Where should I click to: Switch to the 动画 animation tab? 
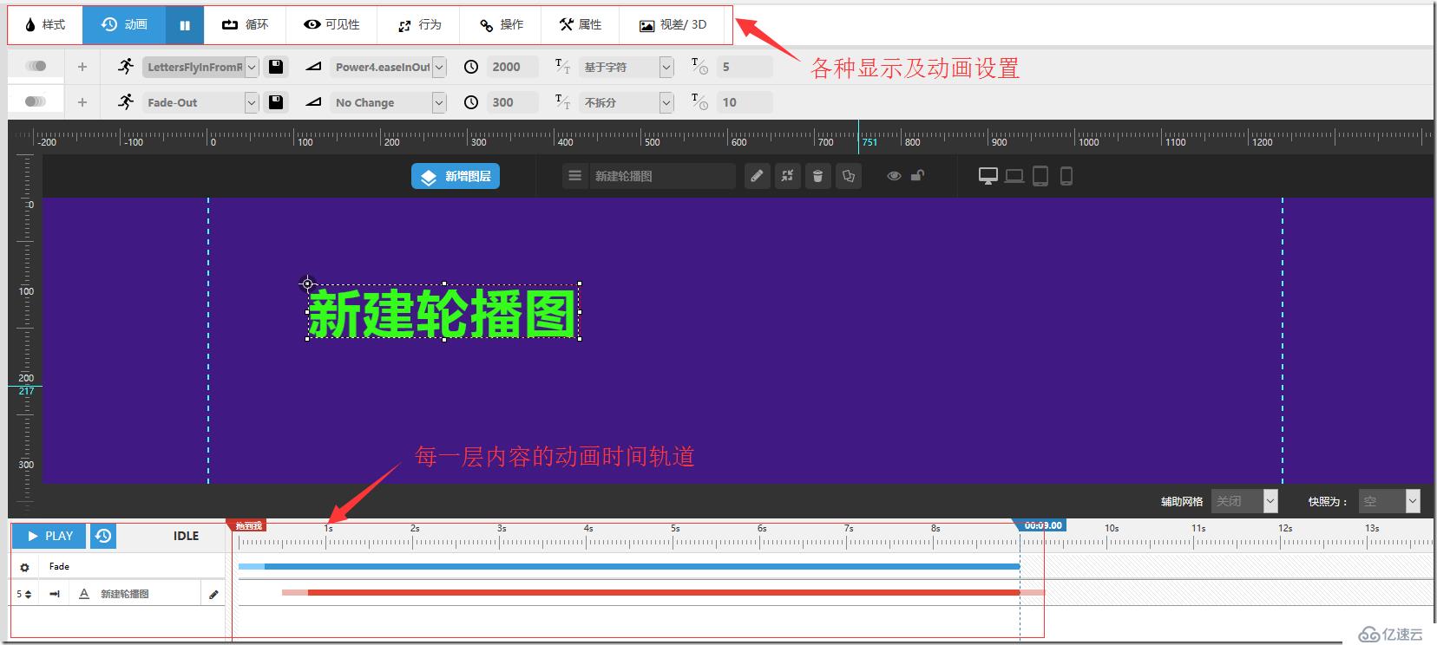coord(124,25)
